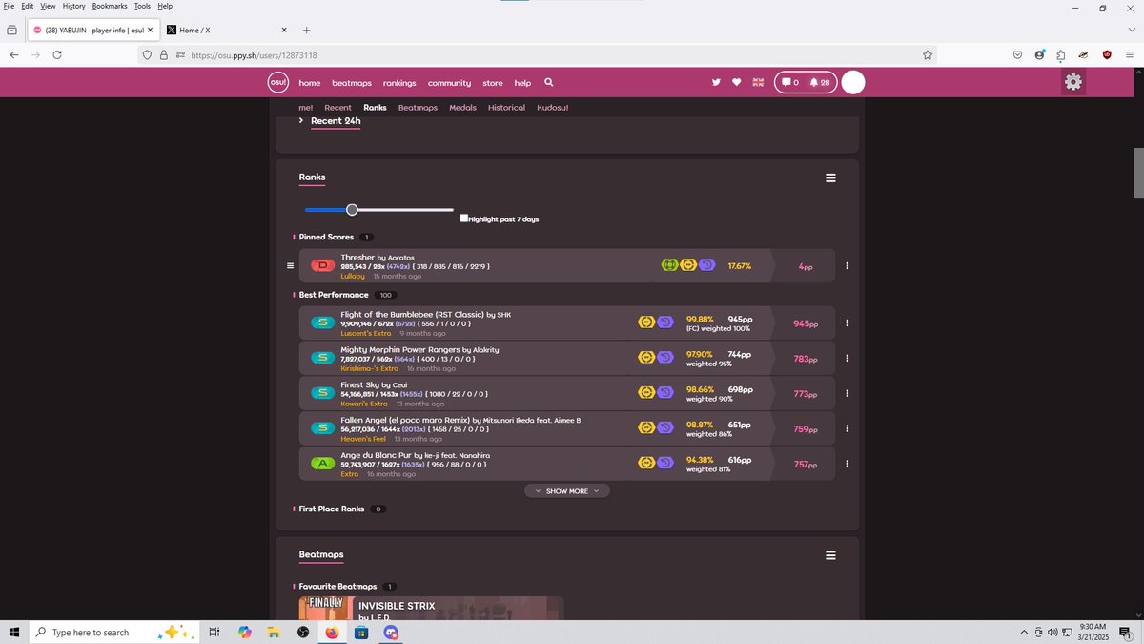Open more options for Mighty Morphin Power Rangers
Screen dimensions: 1144x644
848,359
